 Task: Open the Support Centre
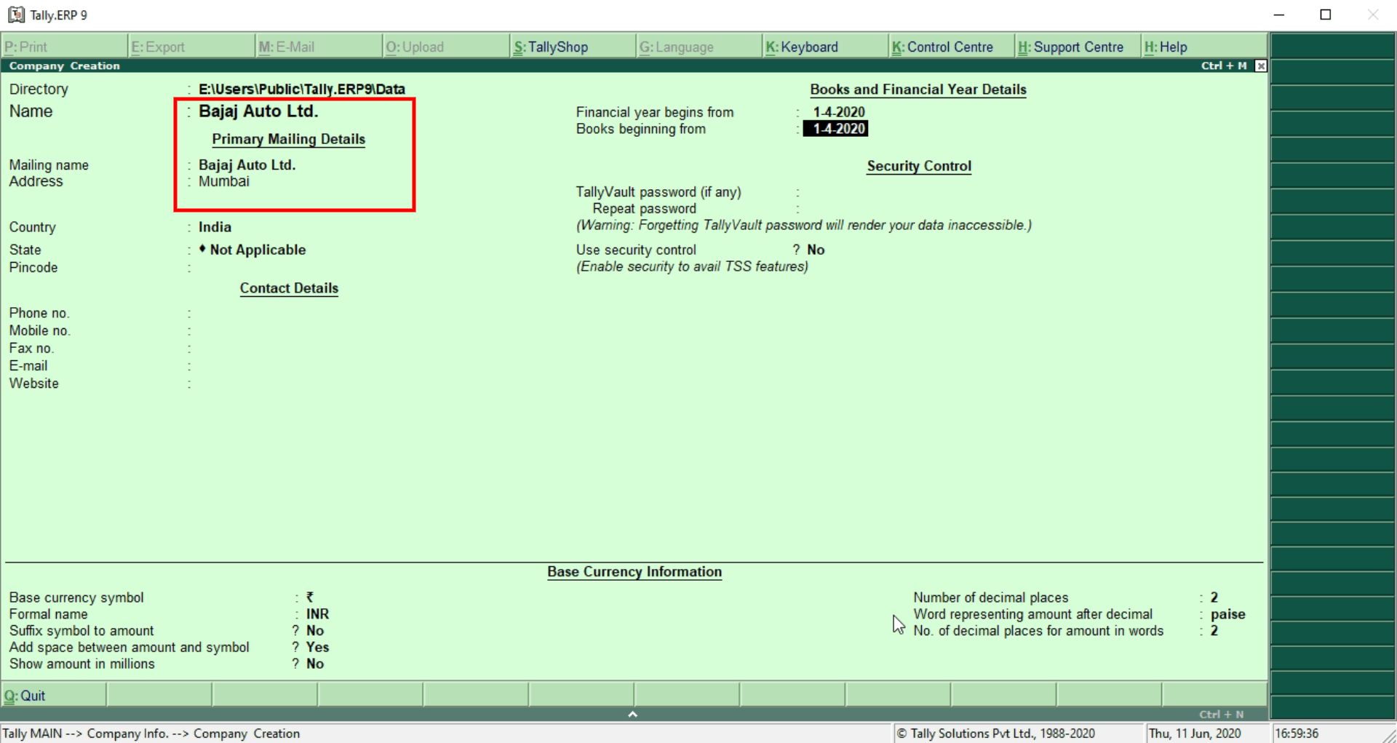(x=1070, y=47)
